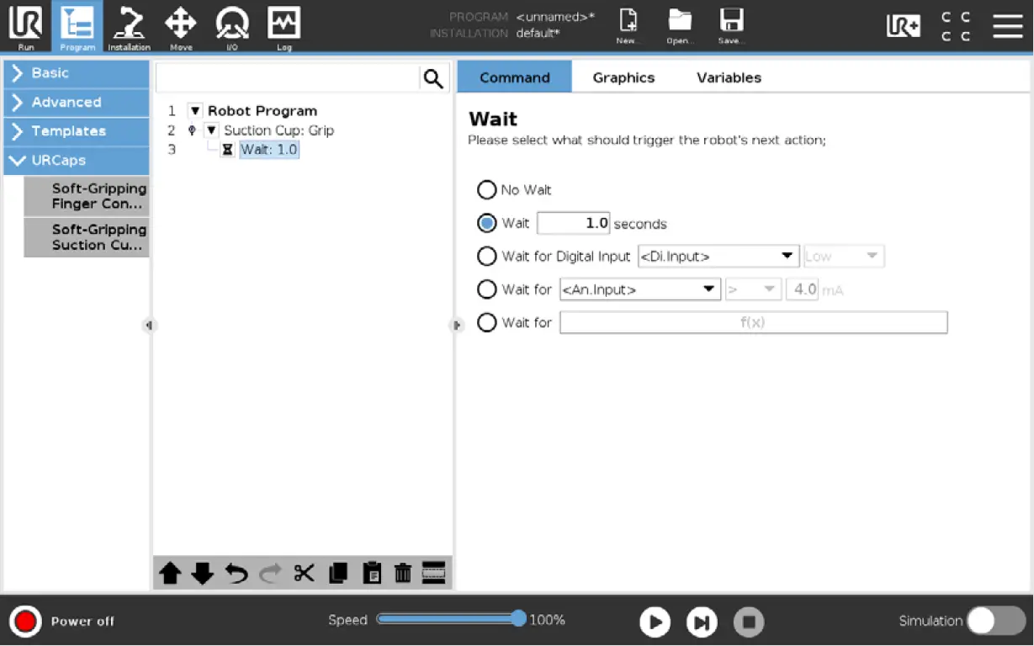
Task: Click the Save disk icon
Action: [x=730, y=26]
